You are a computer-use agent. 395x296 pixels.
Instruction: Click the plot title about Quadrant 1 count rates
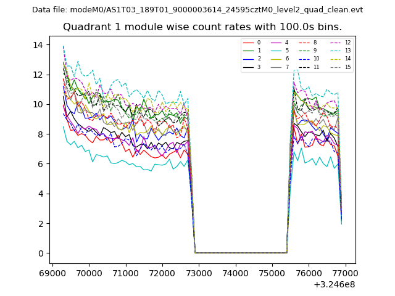(x=202, y=27)
